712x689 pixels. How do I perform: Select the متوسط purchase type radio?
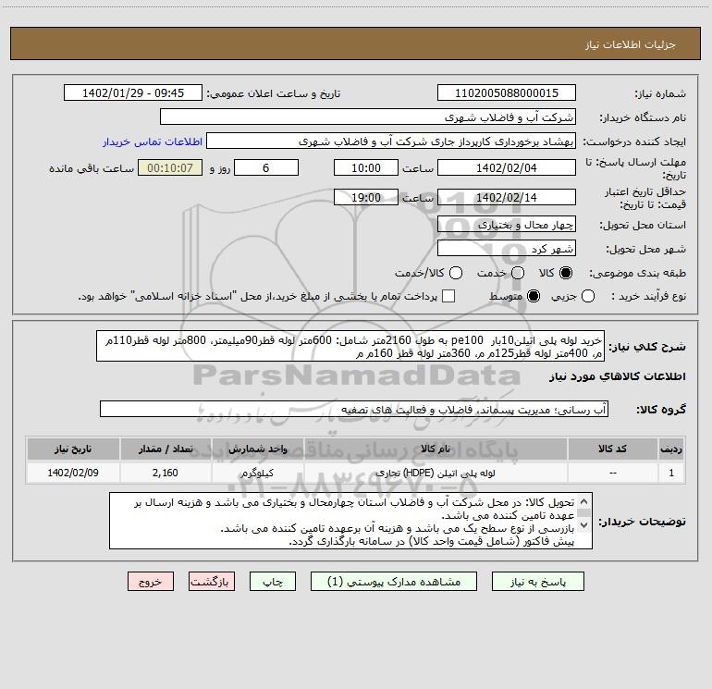coord(534,296)
